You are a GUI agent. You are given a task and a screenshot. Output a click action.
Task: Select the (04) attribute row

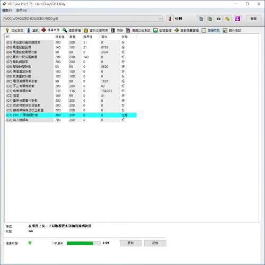[x=71, y=52]
